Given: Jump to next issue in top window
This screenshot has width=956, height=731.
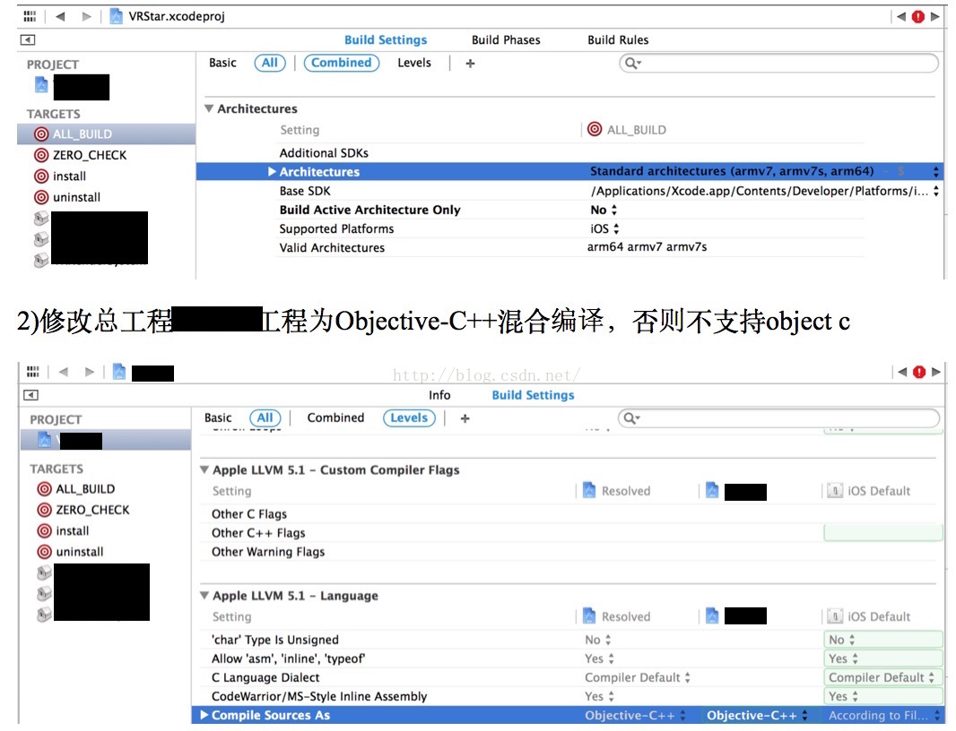Looking at the screenshot, I should click(934, 16).
